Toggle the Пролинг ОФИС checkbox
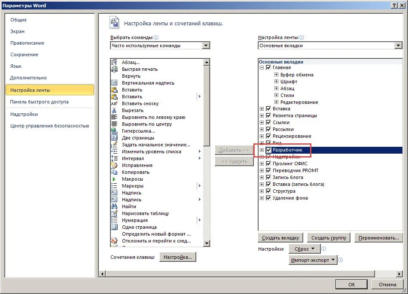The width and height of the screenshot is (408, 294). point(268,164)
